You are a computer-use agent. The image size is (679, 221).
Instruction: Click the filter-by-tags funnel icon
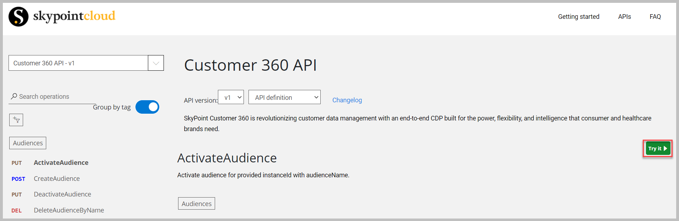click(16, 120)
